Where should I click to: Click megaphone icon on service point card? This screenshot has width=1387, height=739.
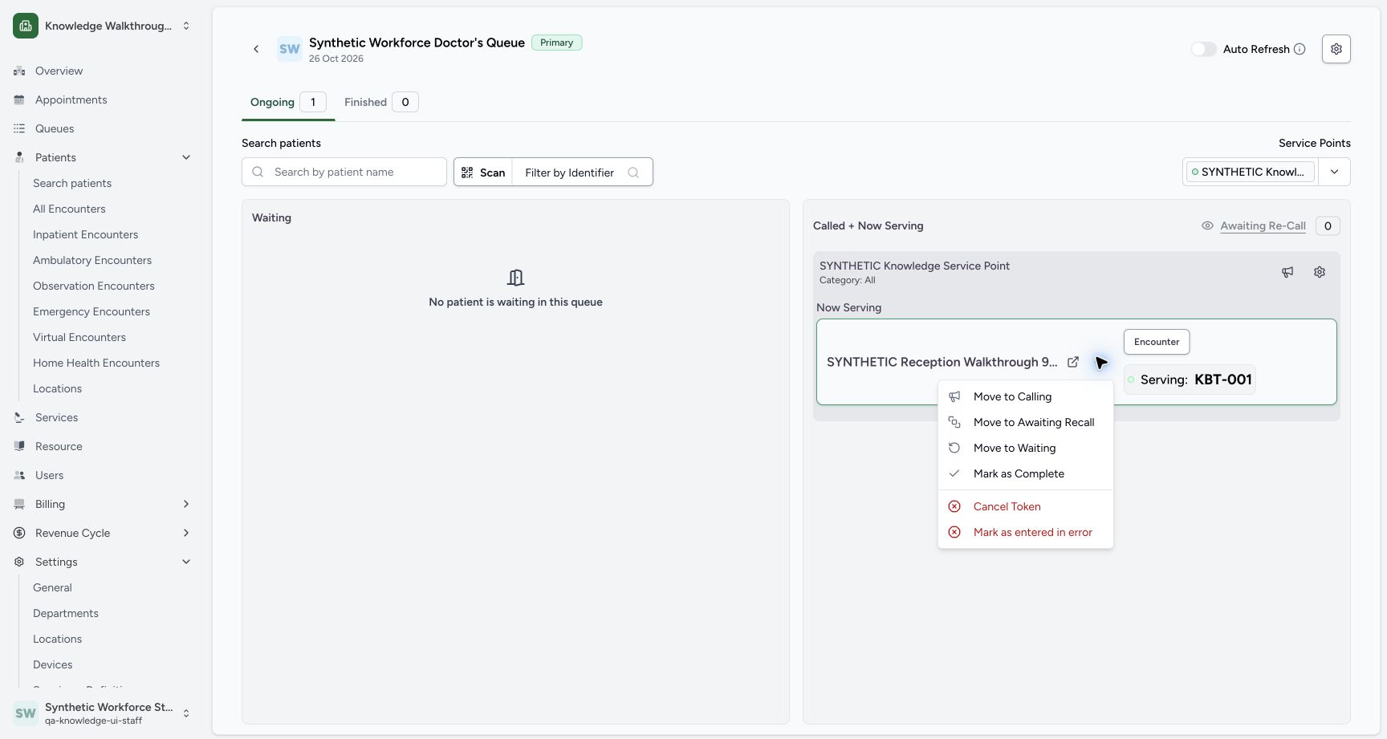click(x=1287, y=272)
